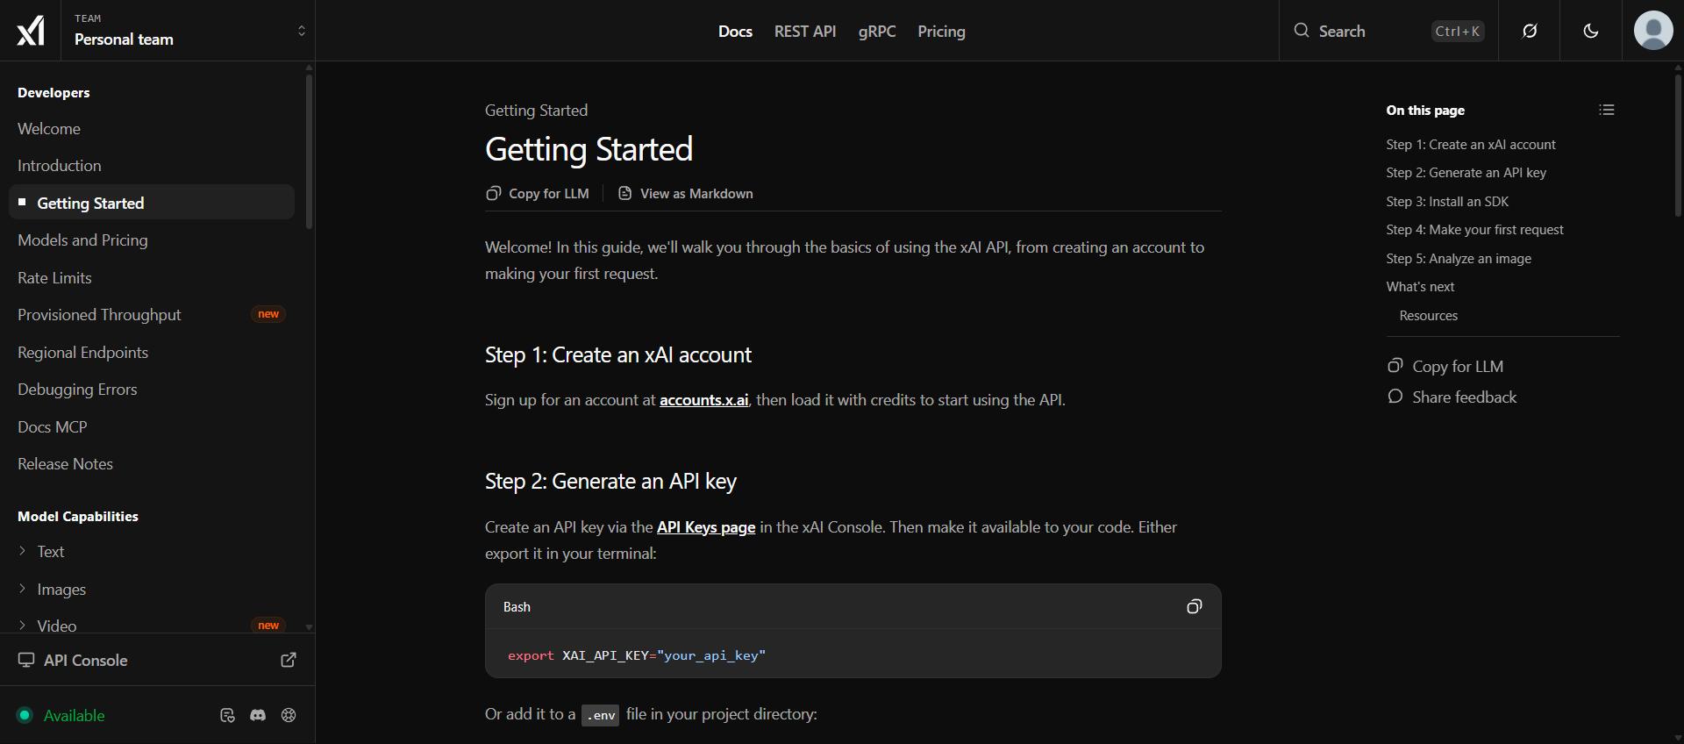Click the green status dot icon
The image size is (1684, 744).
(x=25, y=715)
